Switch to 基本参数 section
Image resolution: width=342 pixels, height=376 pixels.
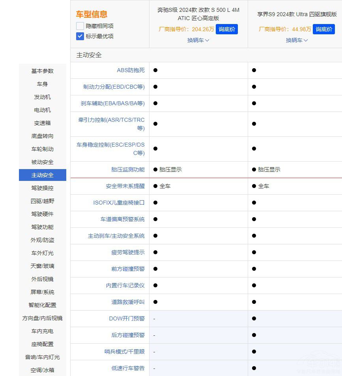tap(42, 71)
